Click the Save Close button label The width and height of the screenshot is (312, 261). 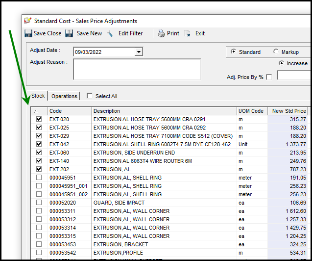pyautogui.click(x=48, y=33)
